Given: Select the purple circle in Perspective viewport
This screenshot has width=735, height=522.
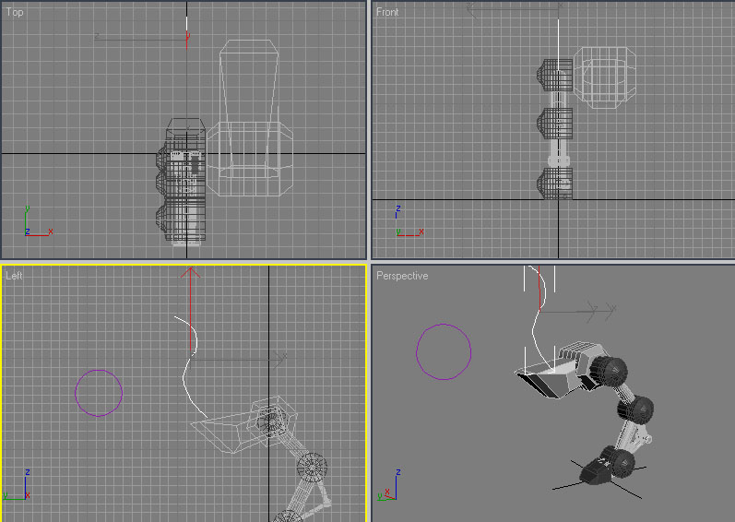Looking at the screenshot, I should coord(444,325).
